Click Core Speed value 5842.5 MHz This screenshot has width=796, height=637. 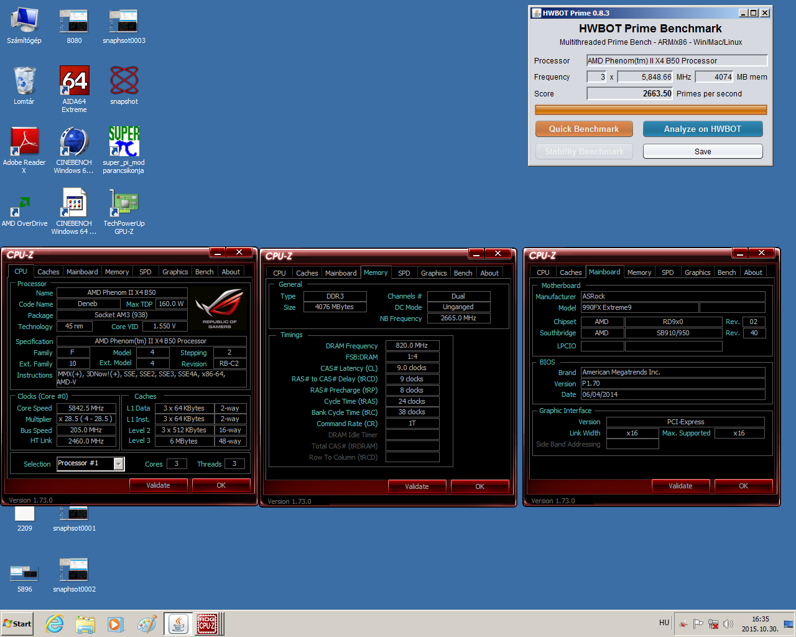pos(86,408)
